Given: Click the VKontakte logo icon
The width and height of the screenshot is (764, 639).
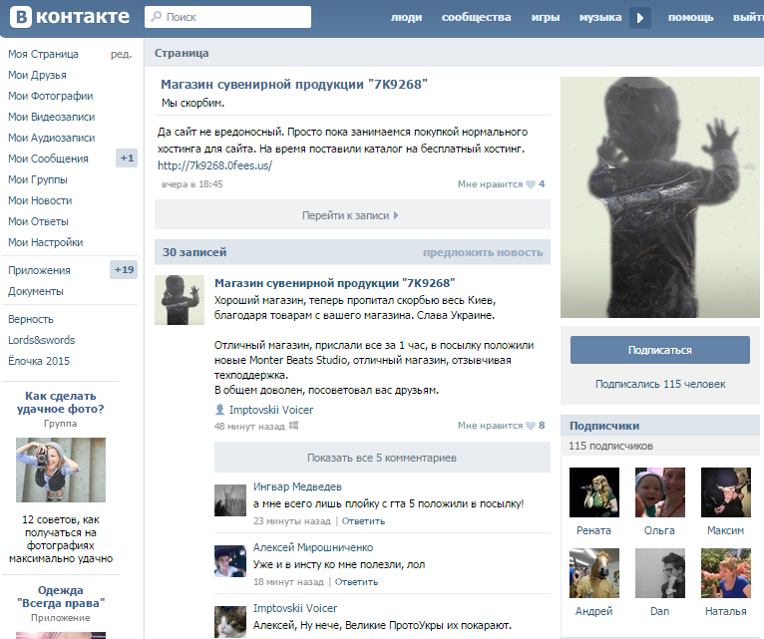Looking at the screenshot, I should coord(19,17).
